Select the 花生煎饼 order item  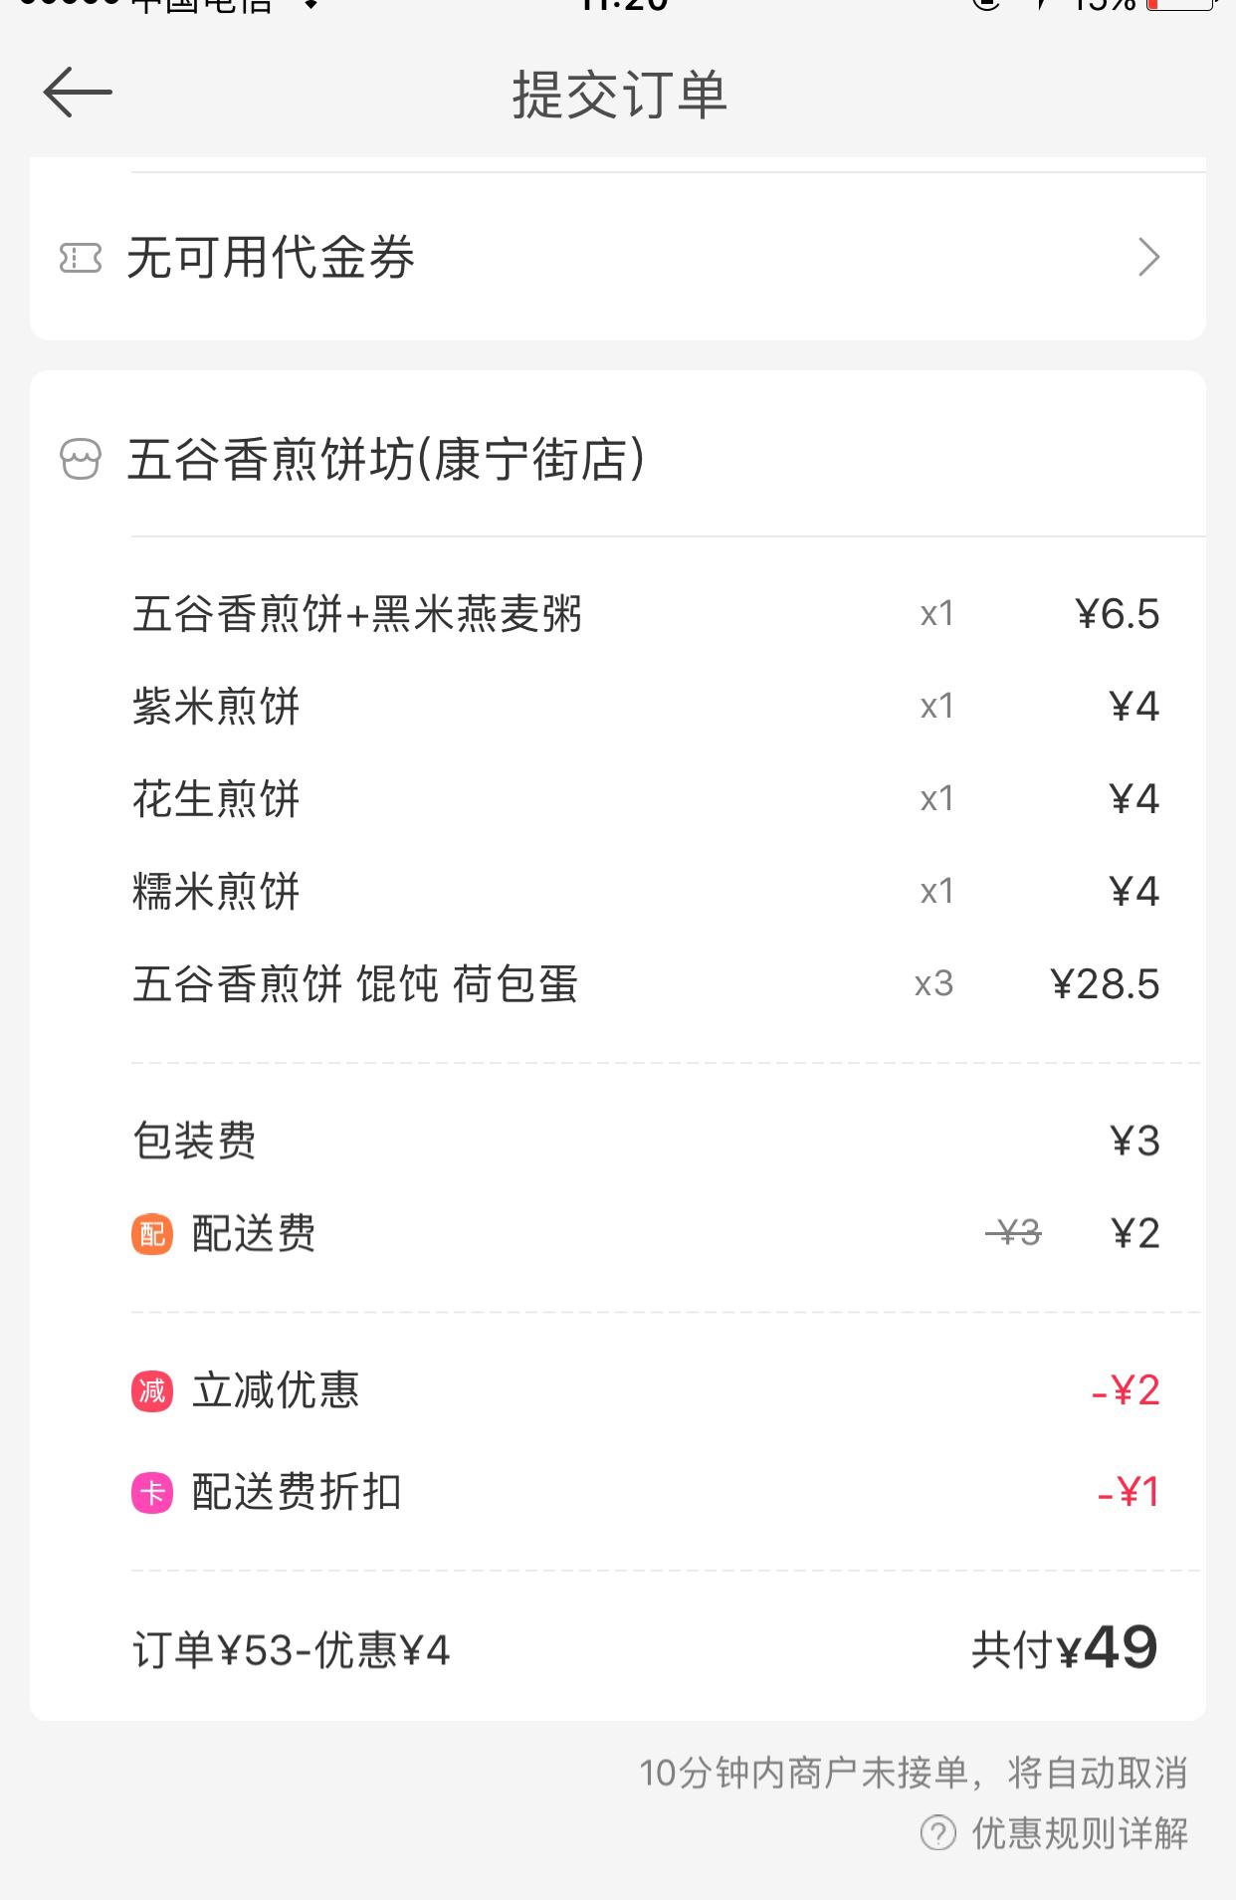click(x=216, y=799)
